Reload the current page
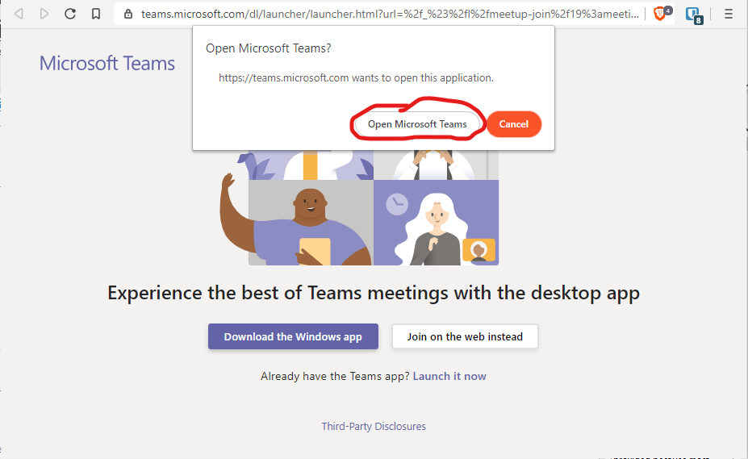748x459 pixels. pos(70,14)
